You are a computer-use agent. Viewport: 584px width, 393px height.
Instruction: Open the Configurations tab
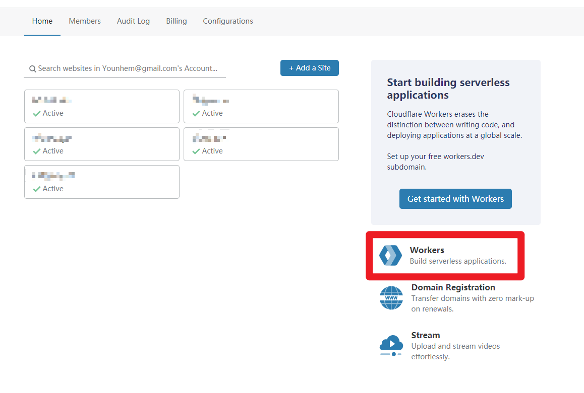[x=227, y=21]
